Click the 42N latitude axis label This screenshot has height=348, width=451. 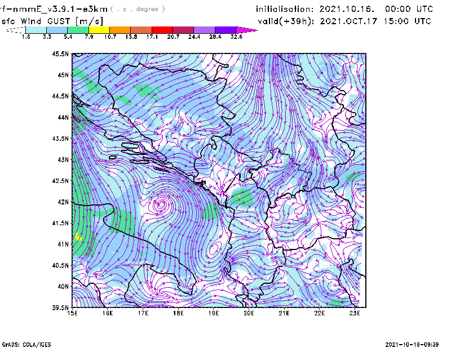click(62, 202)
